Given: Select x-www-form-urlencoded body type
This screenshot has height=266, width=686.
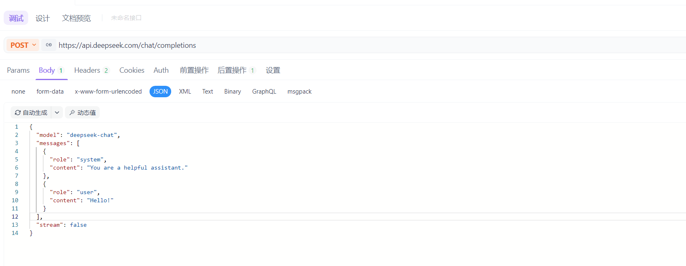Looking at the screenshot, I should (x=108, y=92).
